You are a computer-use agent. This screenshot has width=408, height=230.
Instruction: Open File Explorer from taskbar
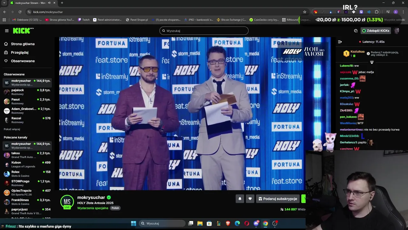(x=200, y=223)
